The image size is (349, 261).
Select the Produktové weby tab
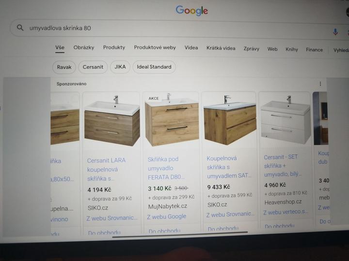tap(155, 47)
